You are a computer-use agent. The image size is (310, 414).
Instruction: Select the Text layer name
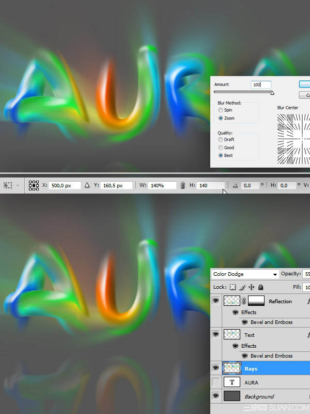pos(249,335)
